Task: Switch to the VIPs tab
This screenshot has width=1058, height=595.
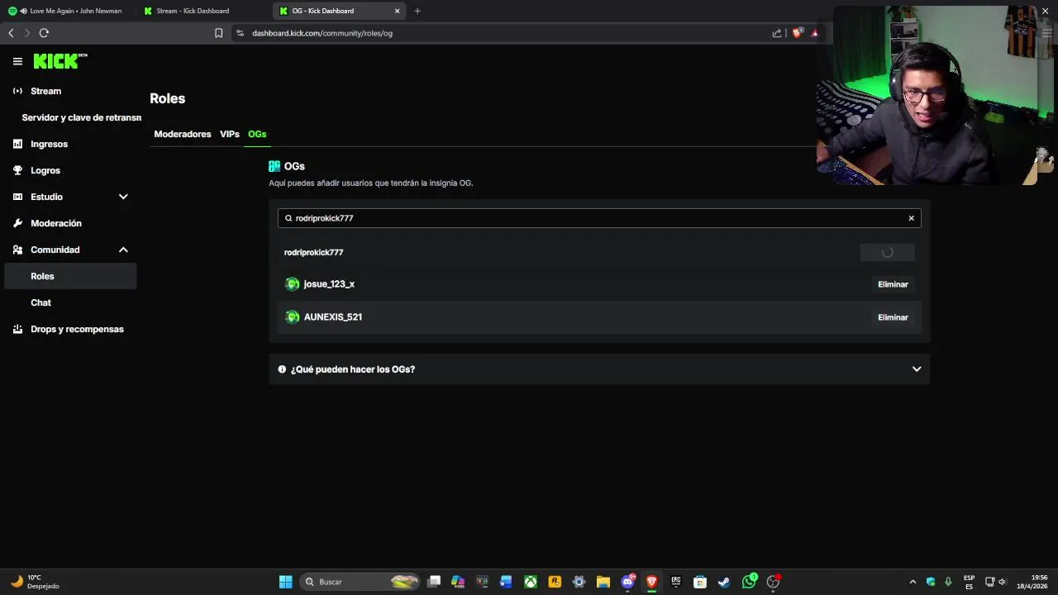Action: (x=230, y=134)
